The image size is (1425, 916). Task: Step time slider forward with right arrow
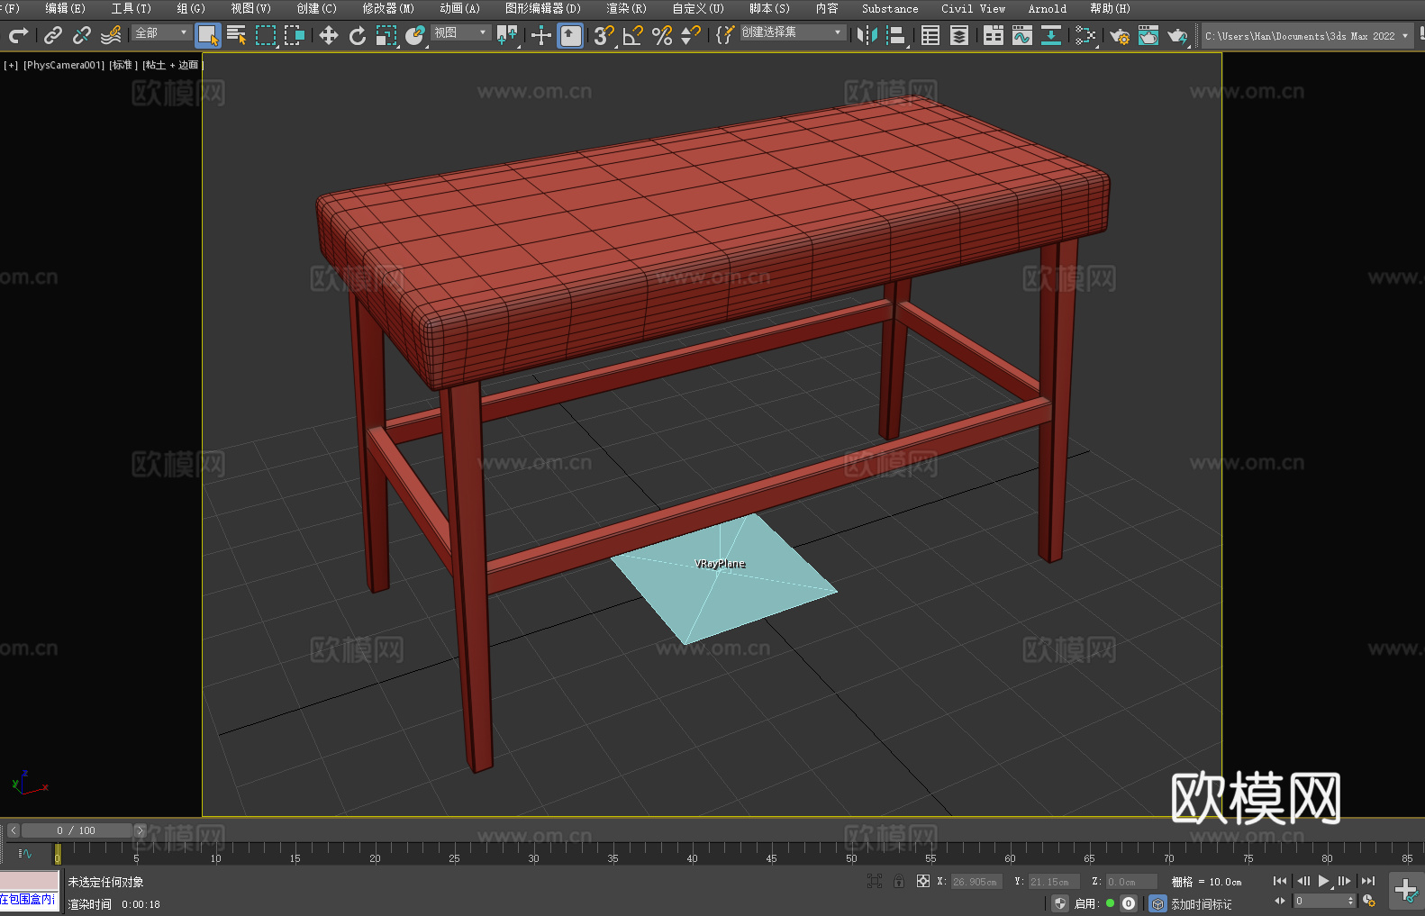click(140, 830)
